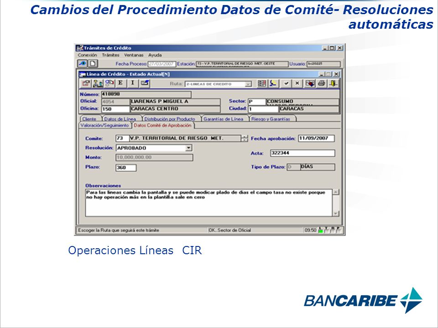Viewport: 438px width, 328px height.
Task: Click the Ciudad code field 1
Action: tap(263, 109)
